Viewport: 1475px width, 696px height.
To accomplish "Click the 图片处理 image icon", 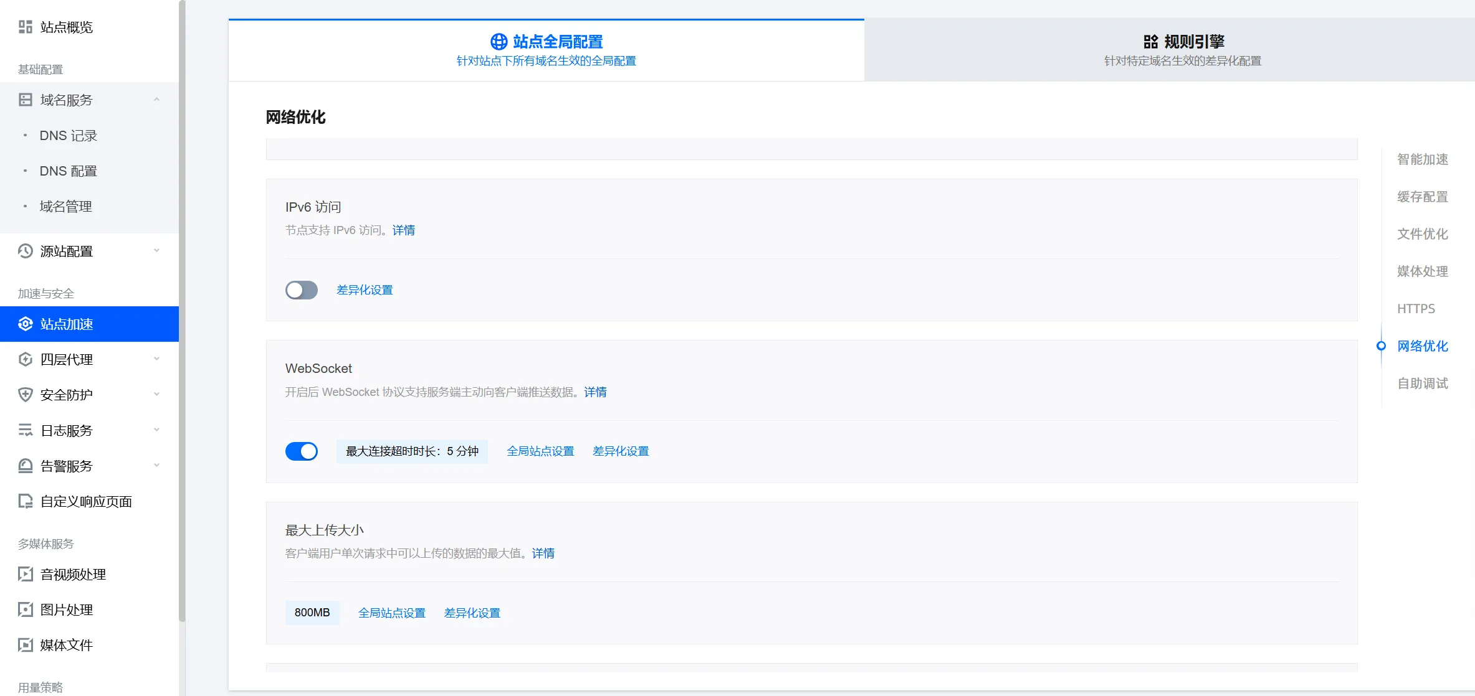I will click(25, 609).
